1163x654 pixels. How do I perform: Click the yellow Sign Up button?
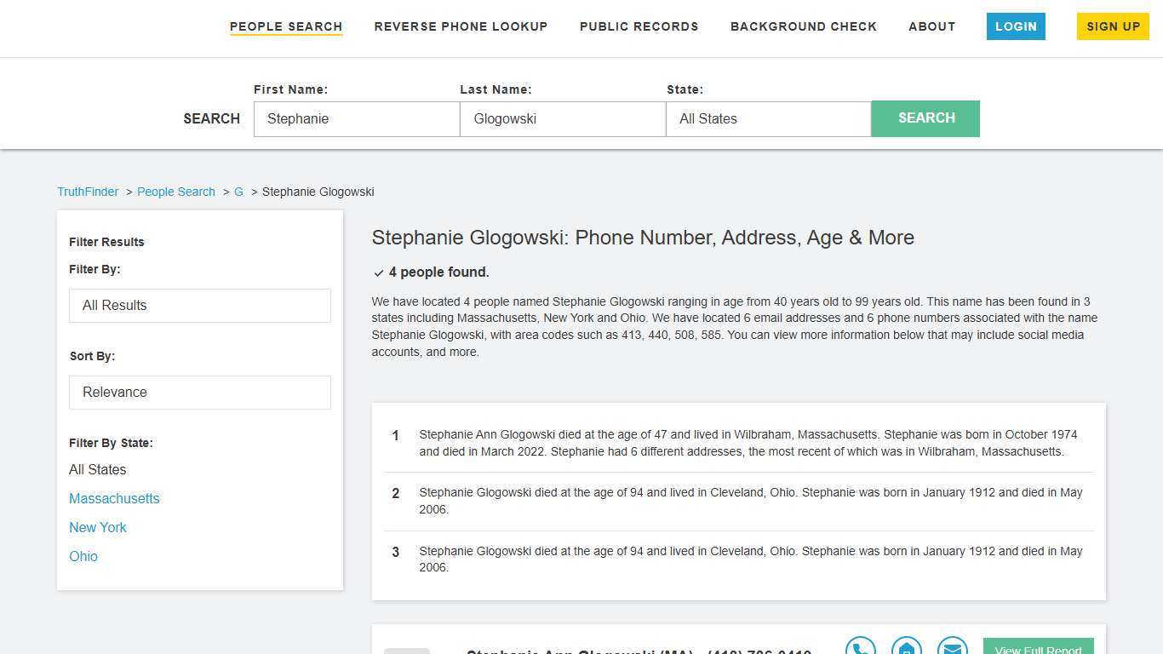coord(1113,26)
